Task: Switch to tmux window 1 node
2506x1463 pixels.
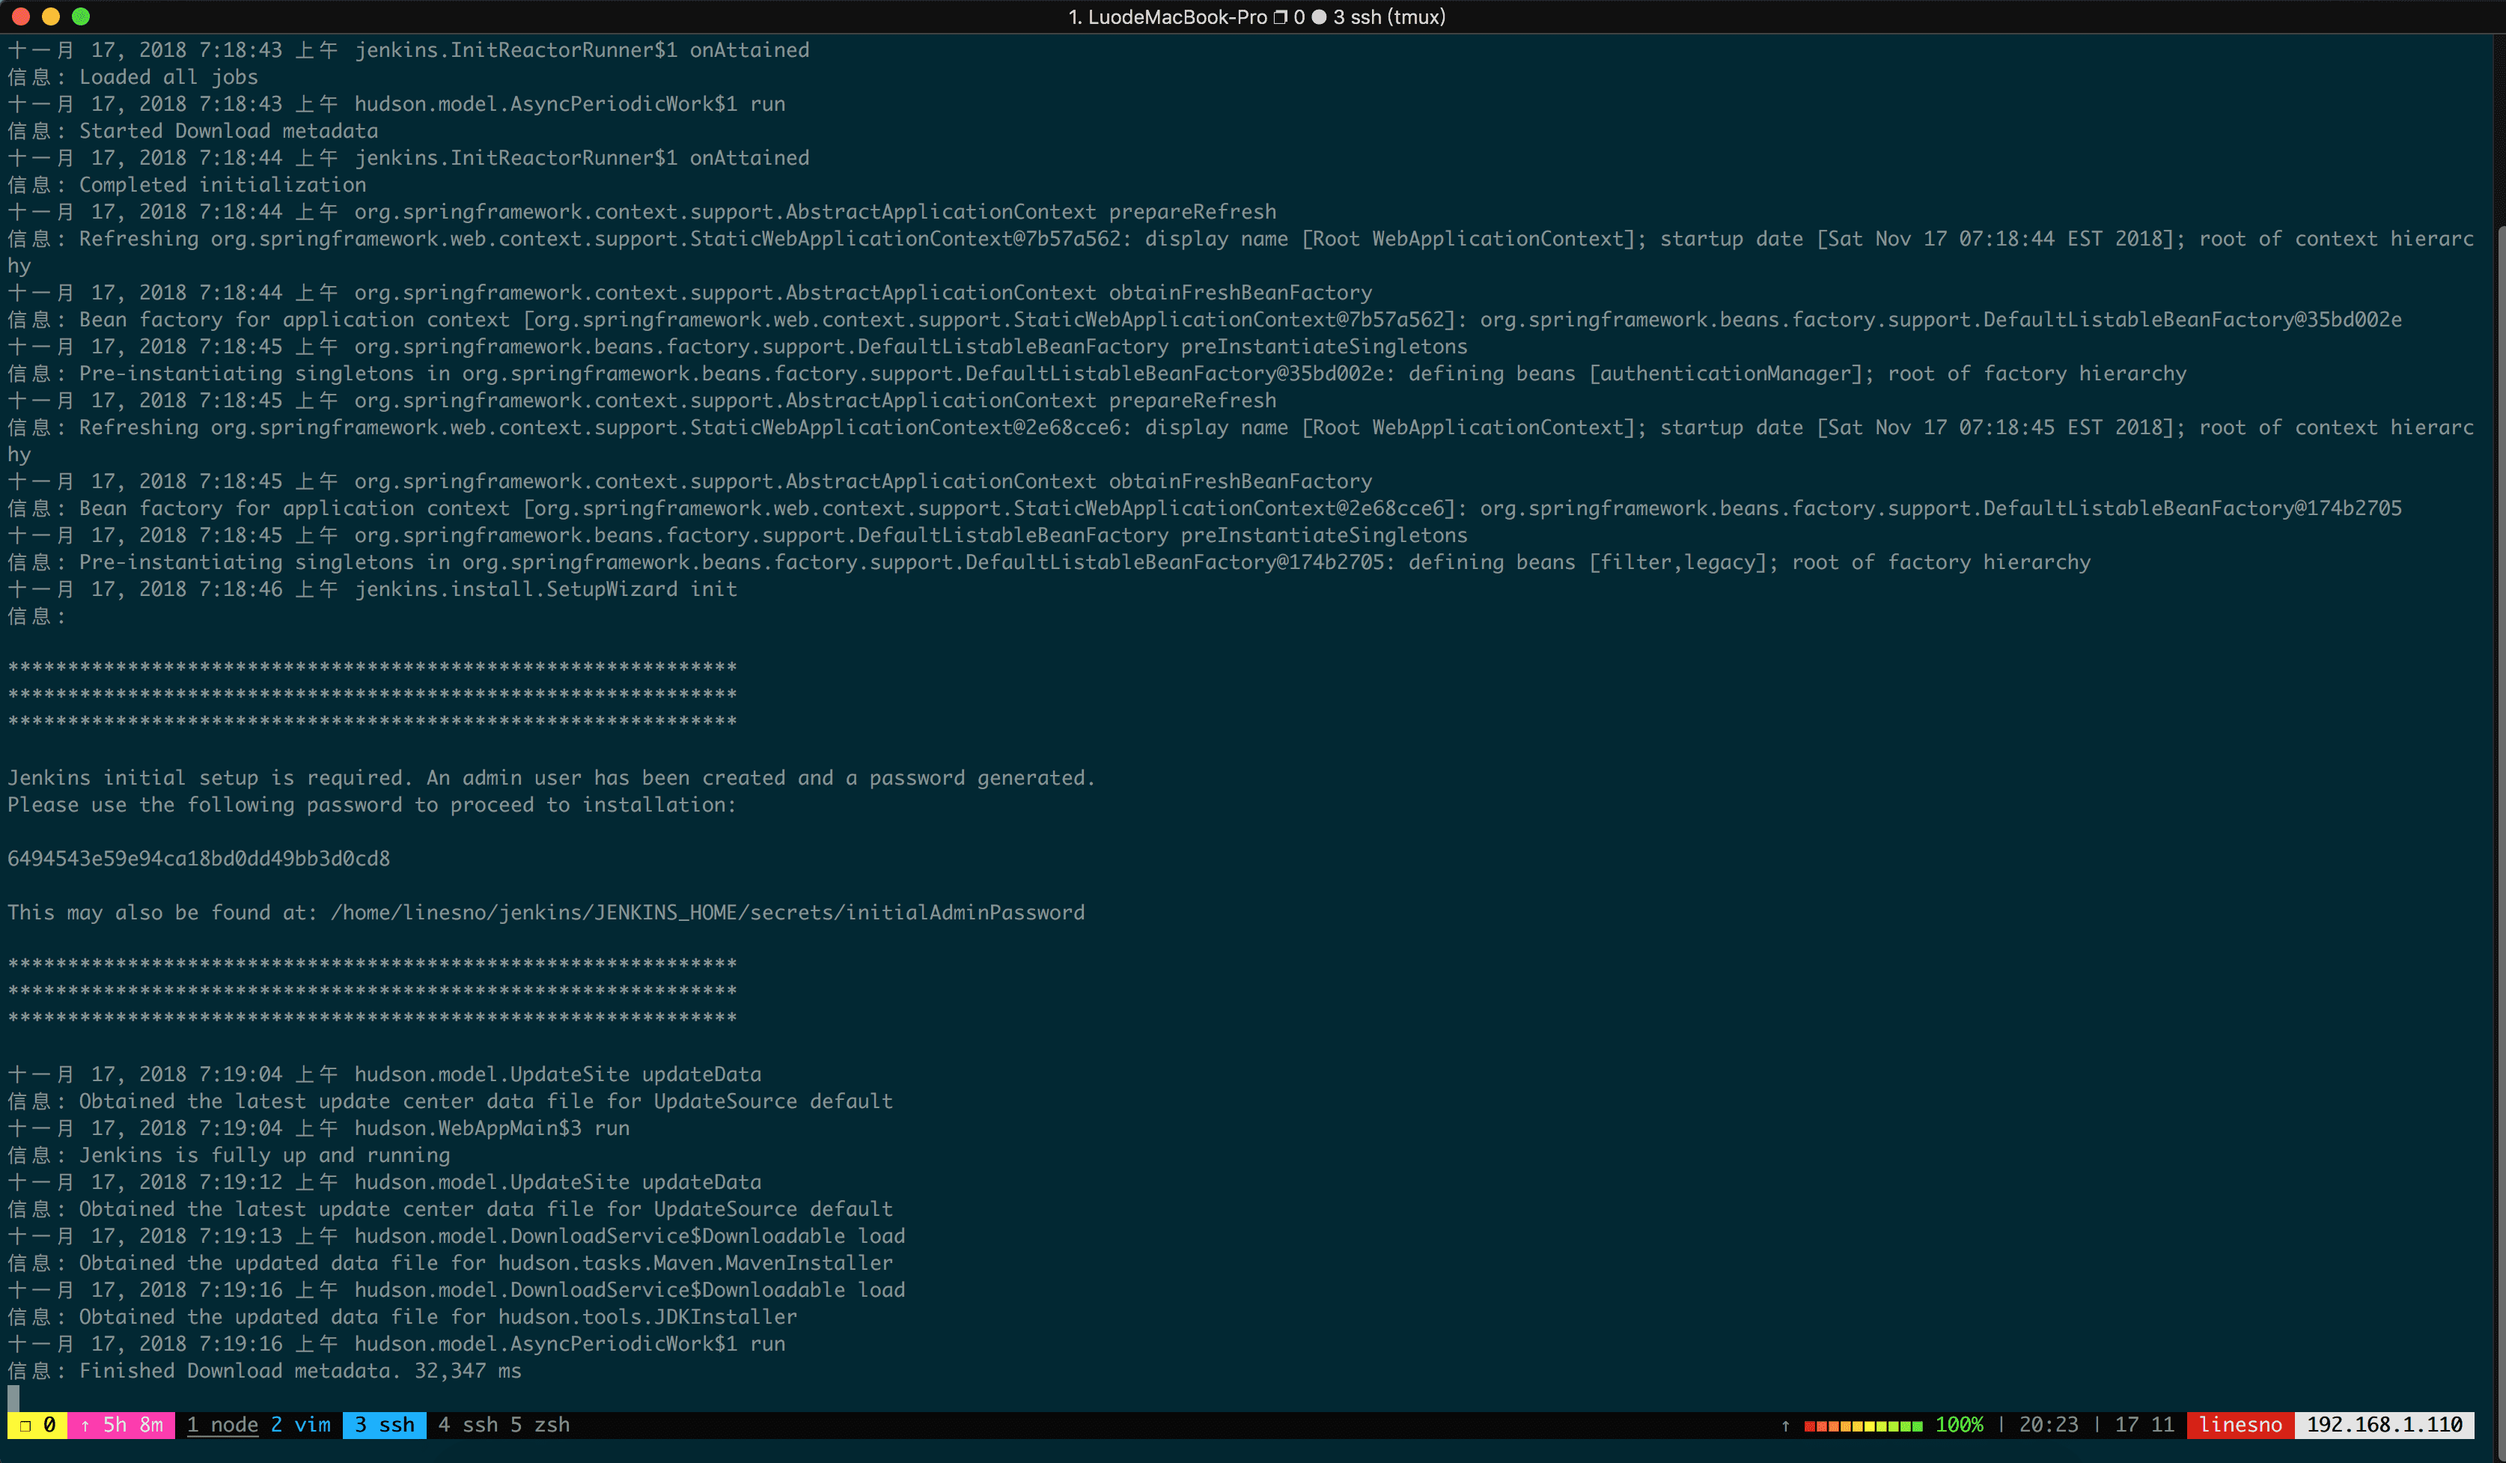Action: coord(222,1424)
